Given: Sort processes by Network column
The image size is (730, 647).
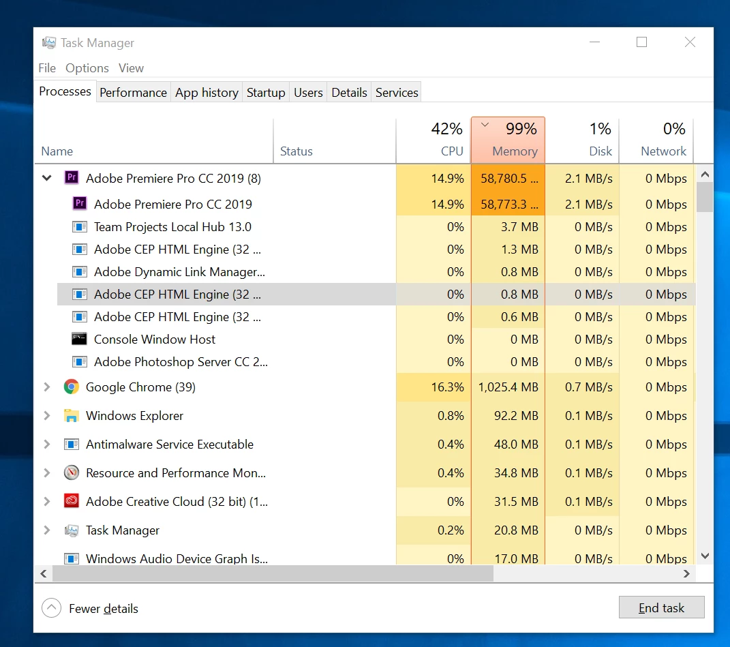Looking at the screenshot, I should coord(656,140).
